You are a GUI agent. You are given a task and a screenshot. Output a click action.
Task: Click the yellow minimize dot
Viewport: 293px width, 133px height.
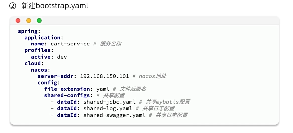29,21
